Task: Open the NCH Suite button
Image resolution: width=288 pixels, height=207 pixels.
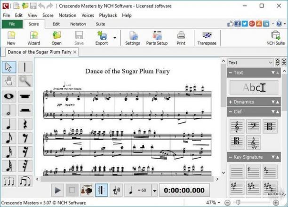Action: point(275,38)
